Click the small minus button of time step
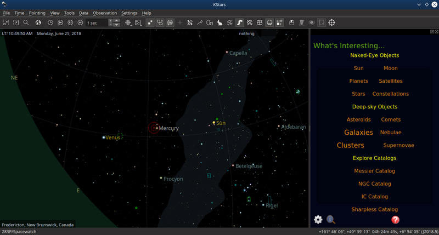439x235 pixels. (110, 25)
